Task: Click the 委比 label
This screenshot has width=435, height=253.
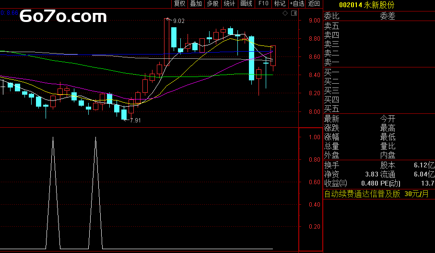Action: 331,16
